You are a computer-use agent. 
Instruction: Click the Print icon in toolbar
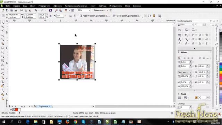point(16,10)
